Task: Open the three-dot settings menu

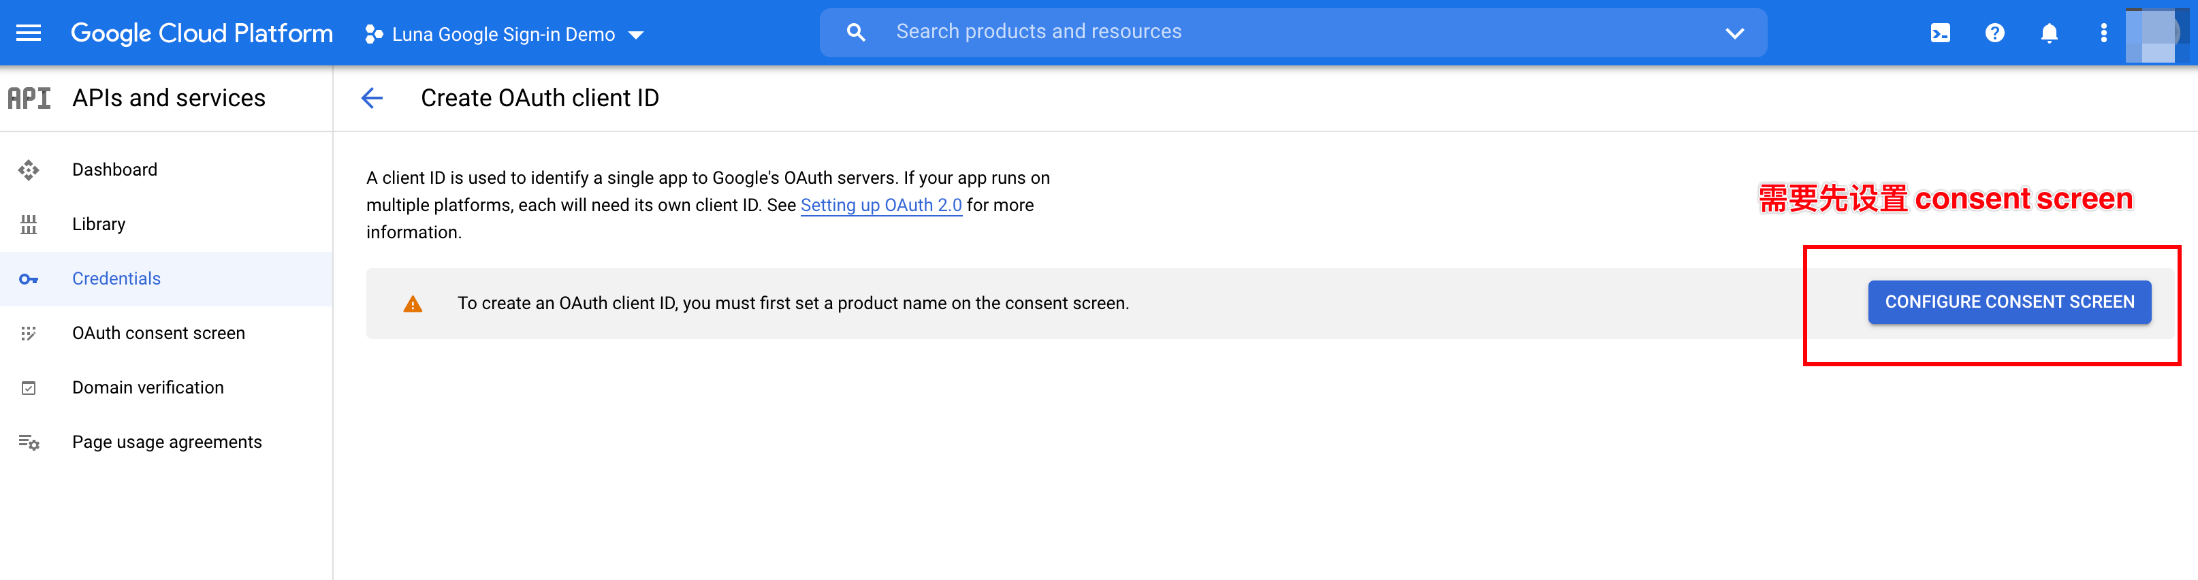Action: click(x=2104, y=33)
